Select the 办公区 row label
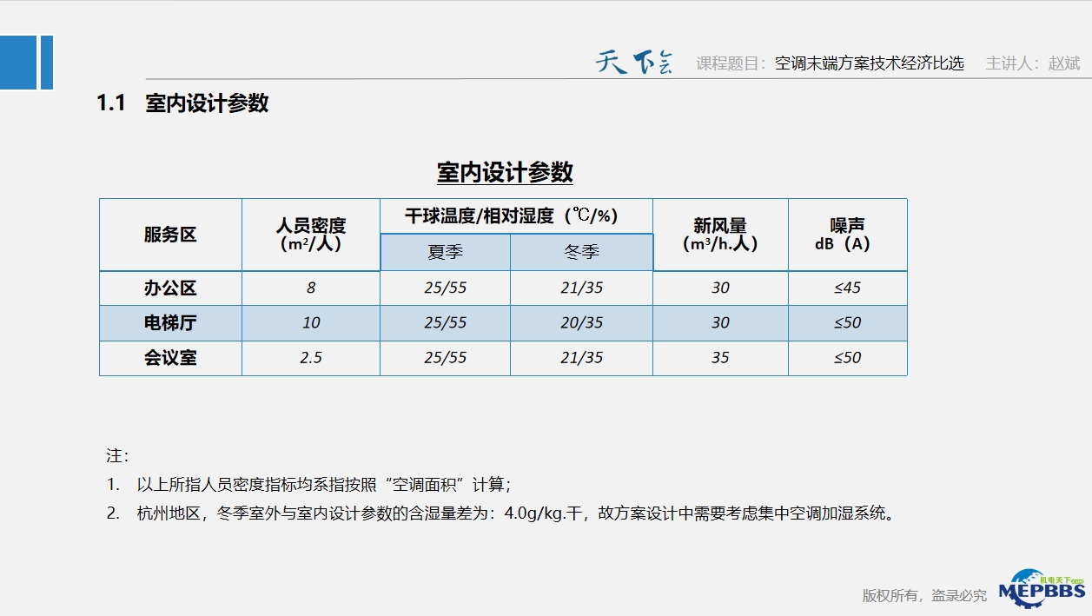Image resolution: width=1092 pixels, height=616 pixels. coord(170,288)
